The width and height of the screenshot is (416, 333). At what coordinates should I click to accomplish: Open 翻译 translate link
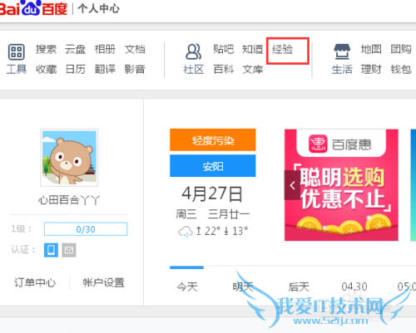(105, 69)
